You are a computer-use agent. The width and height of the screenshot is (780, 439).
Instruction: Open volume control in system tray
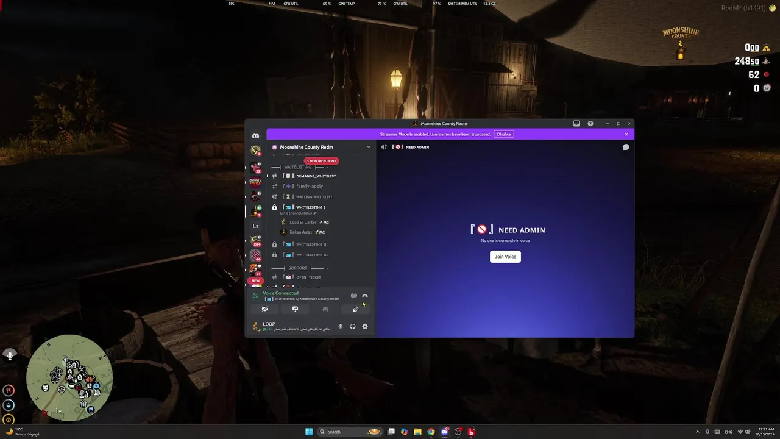(x=748, y=432)
